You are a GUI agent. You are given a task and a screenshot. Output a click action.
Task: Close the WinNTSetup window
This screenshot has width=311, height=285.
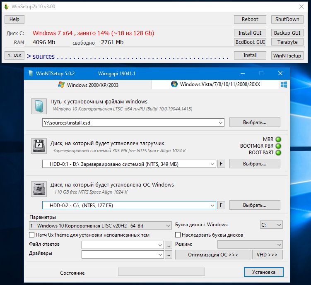pos(280,74)
